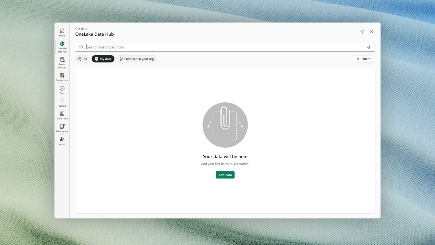Go to Home in the sidebar
This screenshot has width=435, height=245.
pos(62,32)
